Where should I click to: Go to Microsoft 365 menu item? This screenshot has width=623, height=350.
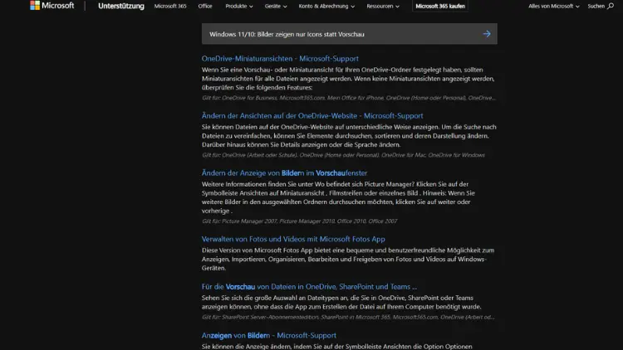pos(170,6)
